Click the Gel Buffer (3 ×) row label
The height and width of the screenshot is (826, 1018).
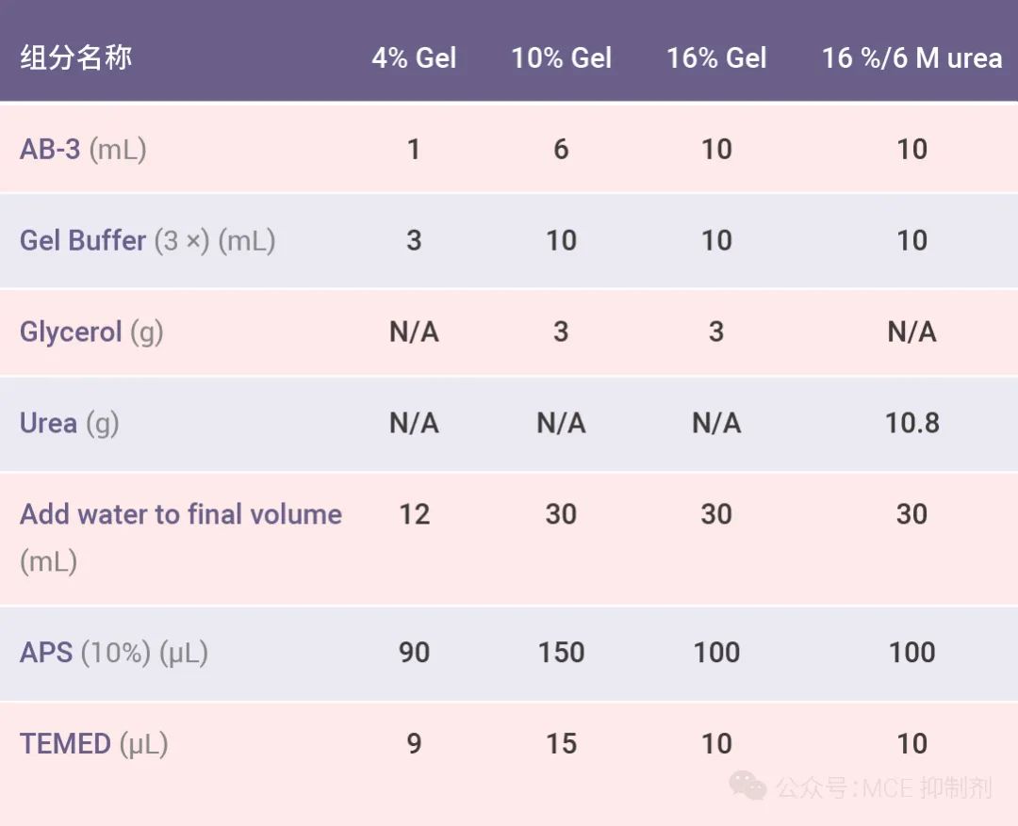[x=147, y=240]
